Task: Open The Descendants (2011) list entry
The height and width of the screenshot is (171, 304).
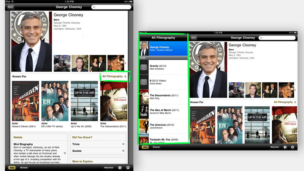Action: [163, 97]
